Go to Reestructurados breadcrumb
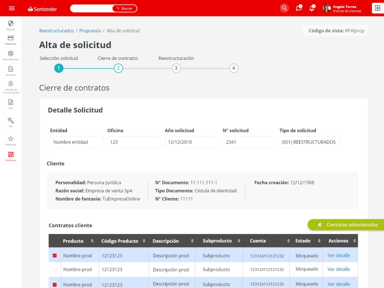Screen dimensions: 384x288 [56, 31]
